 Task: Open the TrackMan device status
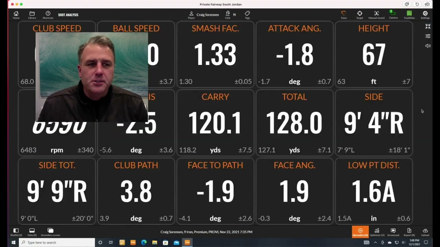[x=409, y=15]
